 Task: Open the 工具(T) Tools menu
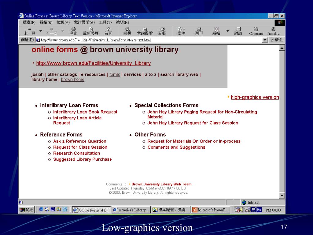(105, 22)
